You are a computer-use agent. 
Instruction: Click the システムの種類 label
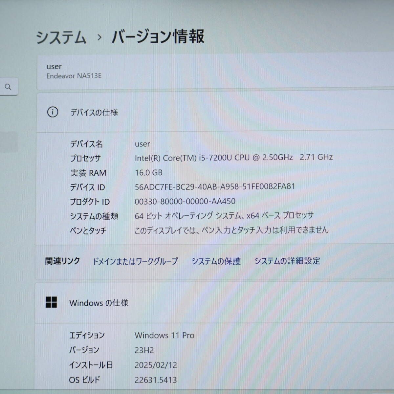(94, 216)
